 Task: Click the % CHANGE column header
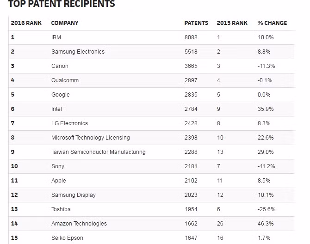click(x=272, y=23)
